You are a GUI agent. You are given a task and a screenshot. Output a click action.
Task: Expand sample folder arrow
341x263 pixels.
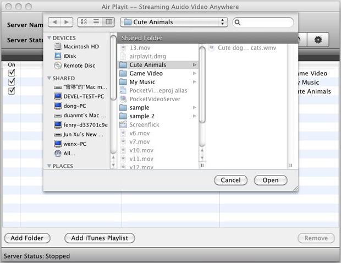click(x=194, y=107)
